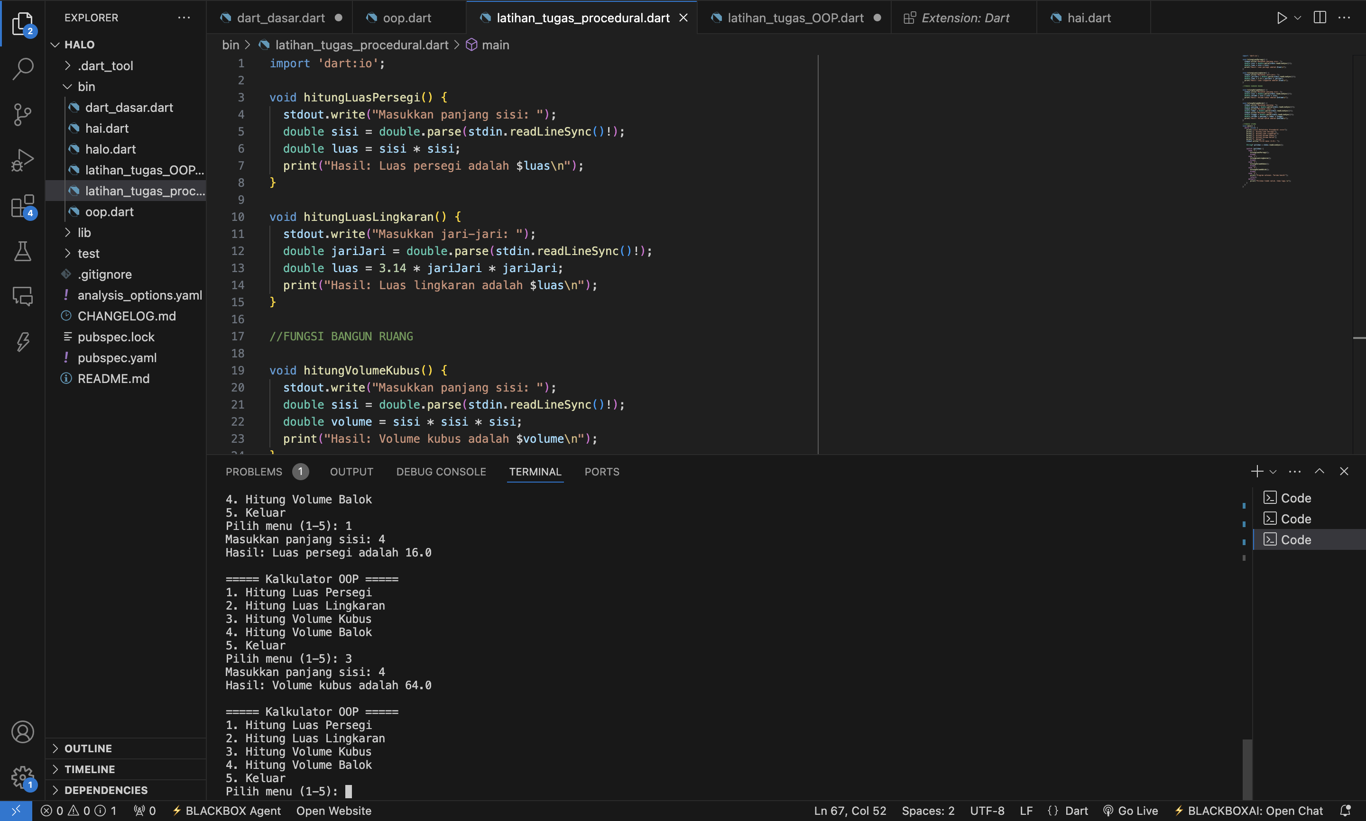Image resolution: width=1366 pixels, height=821 pixels.
Task: Click the Split Editor Right icon
Action: (1320, 18)
